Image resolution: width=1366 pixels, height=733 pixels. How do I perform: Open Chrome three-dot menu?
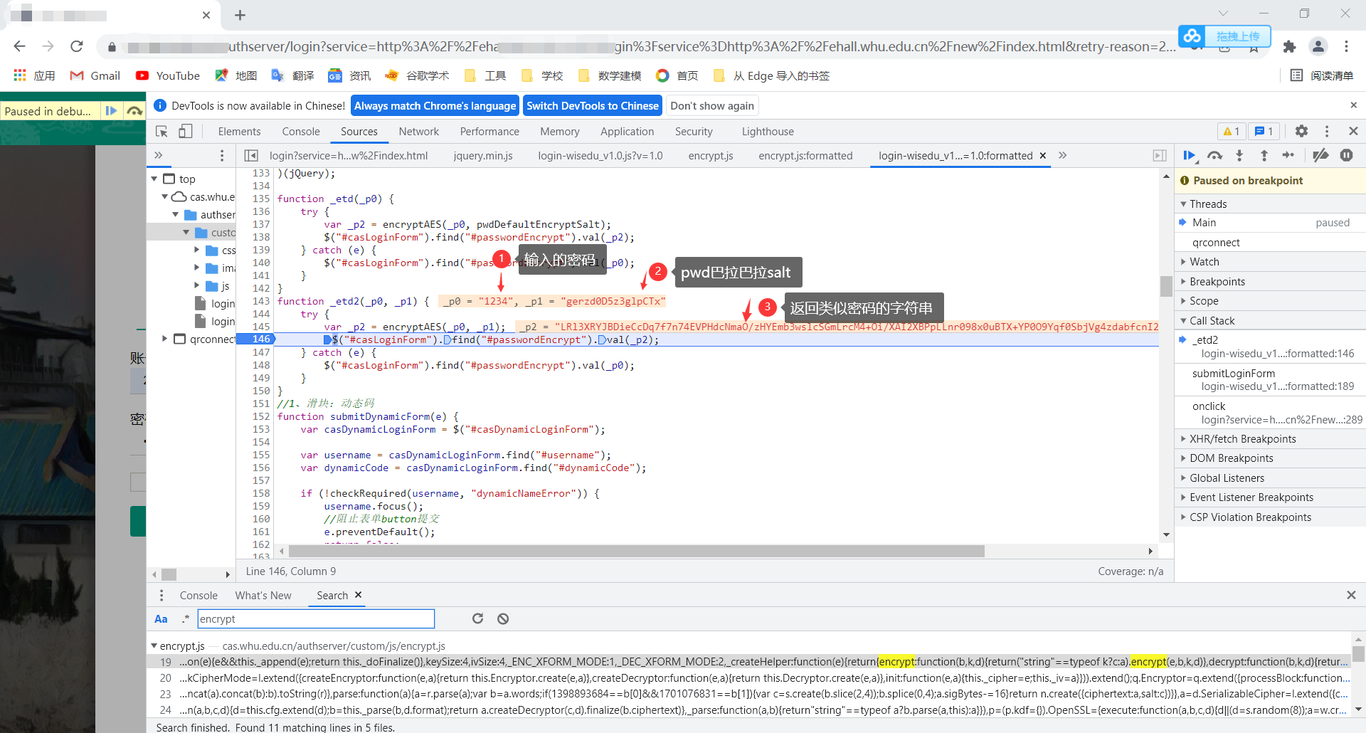tap(1346, 46)
